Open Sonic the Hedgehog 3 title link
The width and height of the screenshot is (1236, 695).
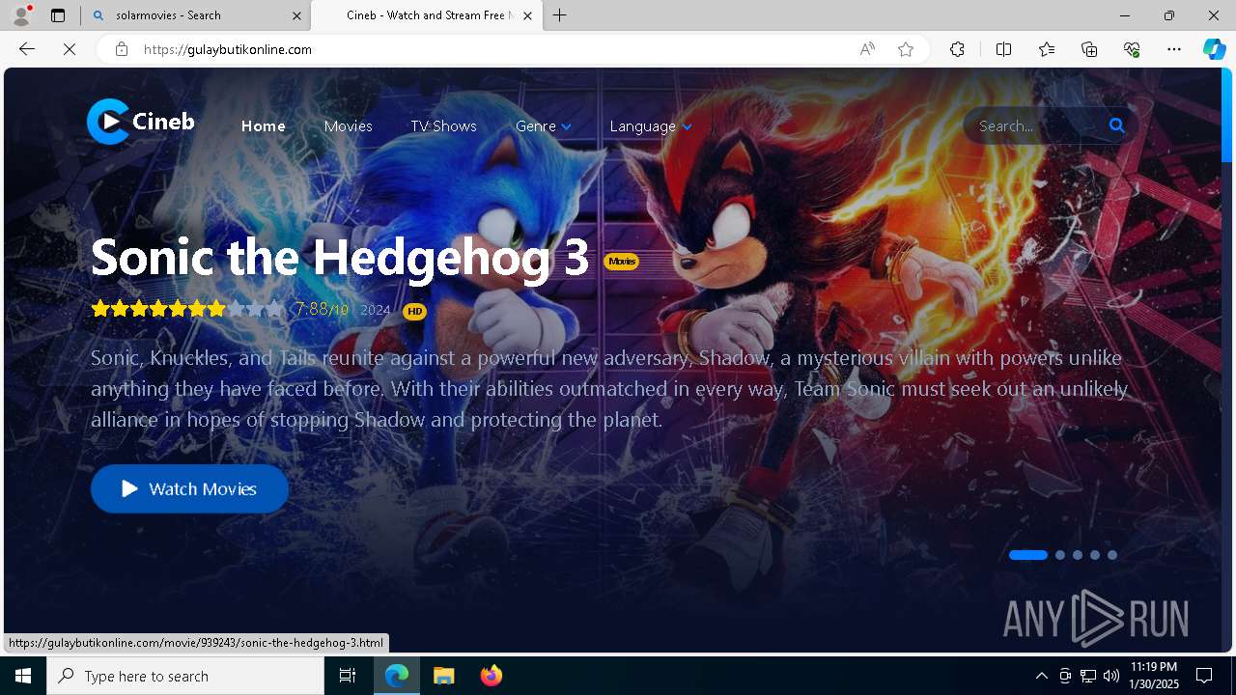[x=340, y=258]
